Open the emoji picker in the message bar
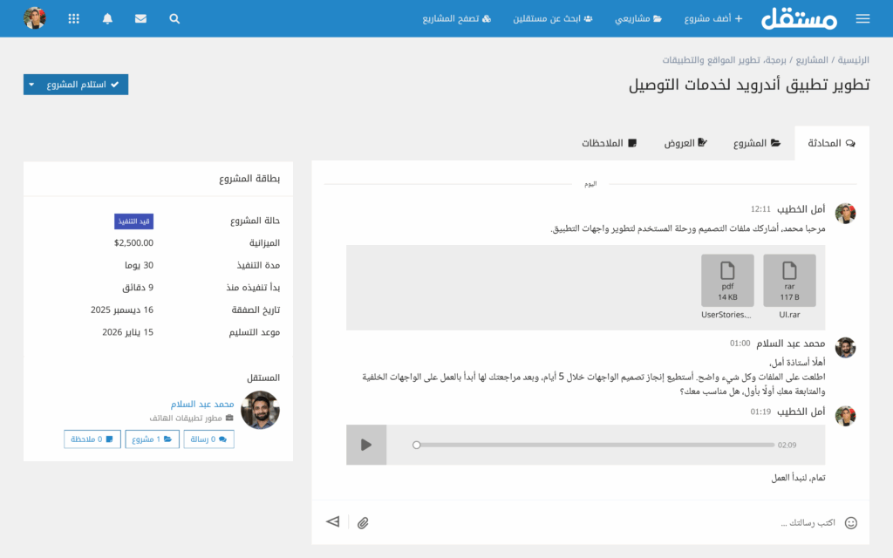Image resolution: width=893 pixels, height=558 pixels. pyautogui.click(x=850, y=521)
